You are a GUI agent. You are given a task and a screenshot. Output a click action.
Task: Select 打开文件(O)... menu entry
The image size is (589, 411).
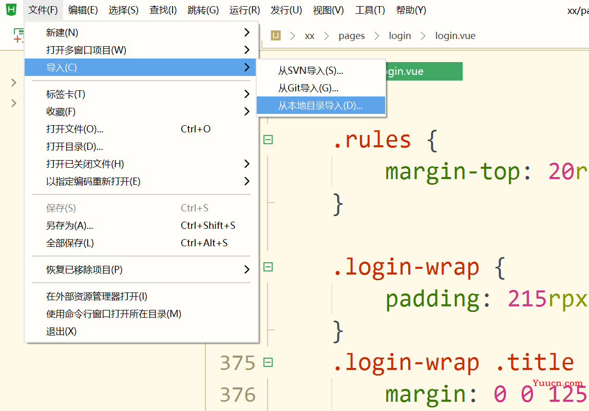pos(141,129)
